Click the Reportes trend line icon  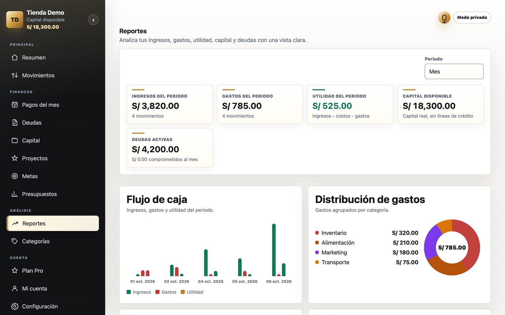click(x=15, y=223)
